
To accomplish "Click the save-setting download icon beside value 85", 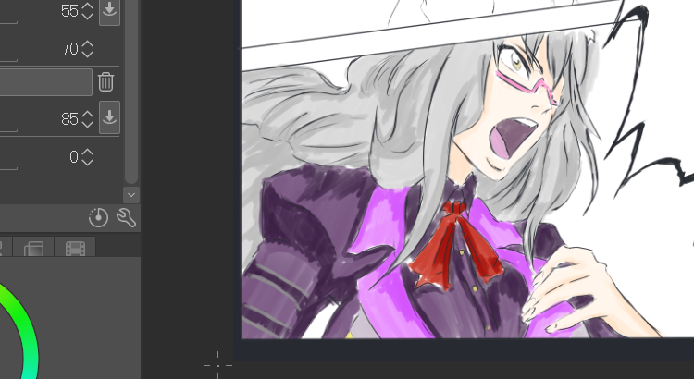I will pos(109,117).
